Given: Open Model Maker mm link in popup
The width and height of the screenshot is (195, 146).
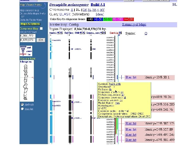Looking at the screenshot, I should click(x=117, y=103).
